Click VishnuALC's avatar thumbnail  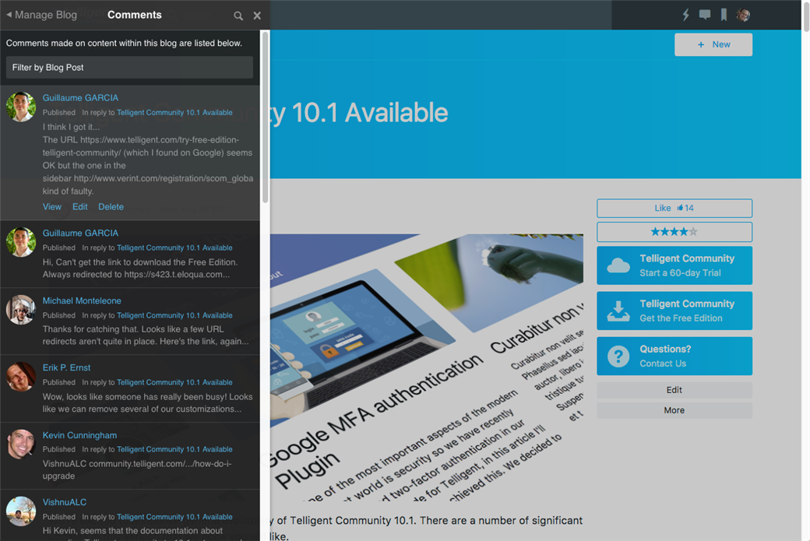coord(21,511)
